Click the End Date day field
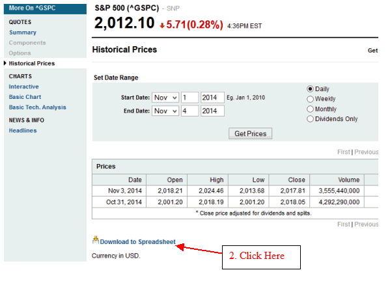The image size is (390, 285). point(189,111)
